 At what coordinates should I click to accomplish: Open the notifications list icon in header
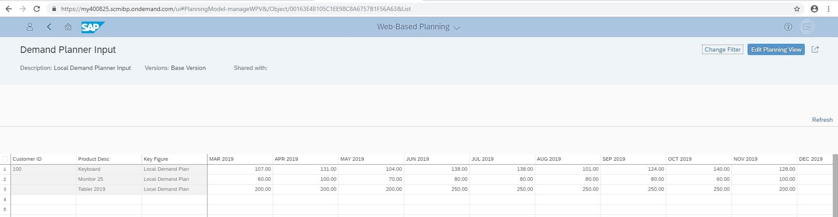pyautogui.click(x=807, y=27)
